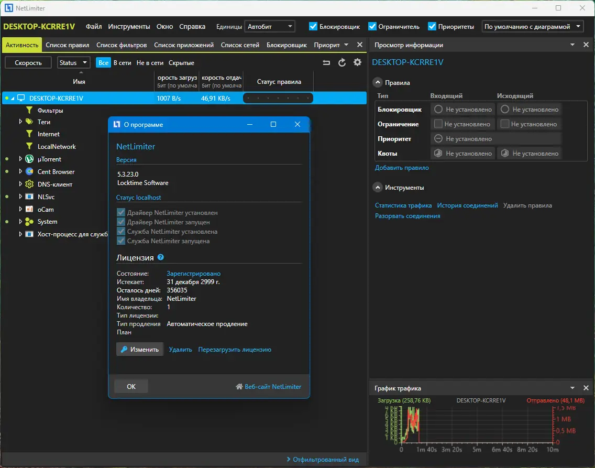
Task: Disable the Блокировщик checkbox in top bar
Action: pyautogui.click(x=313, y=26)
